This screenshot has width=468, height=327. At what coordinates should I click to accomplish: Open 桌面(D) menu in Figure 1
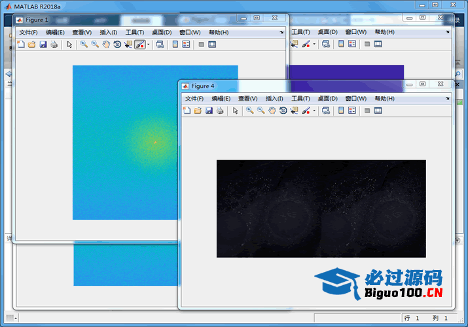pos(162,33)
